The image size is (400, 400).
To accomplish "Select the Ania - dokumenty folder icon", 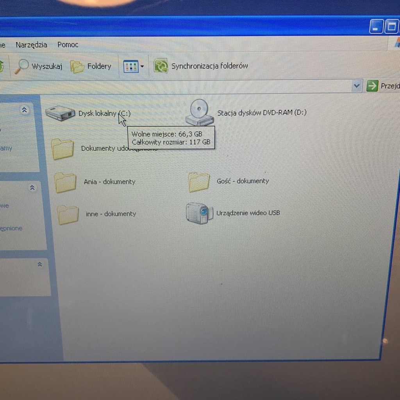I will 65,182.
